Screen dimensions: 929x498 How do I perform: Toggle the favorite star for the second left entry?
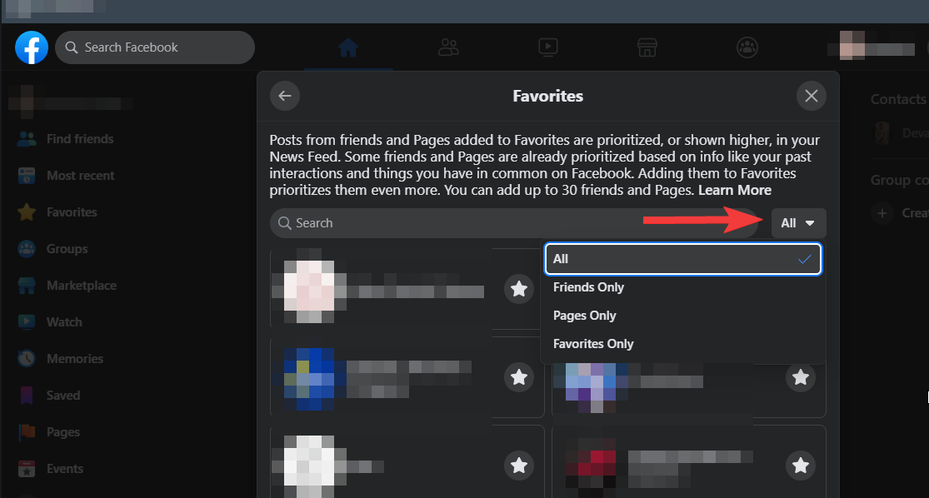click(519, 377)
